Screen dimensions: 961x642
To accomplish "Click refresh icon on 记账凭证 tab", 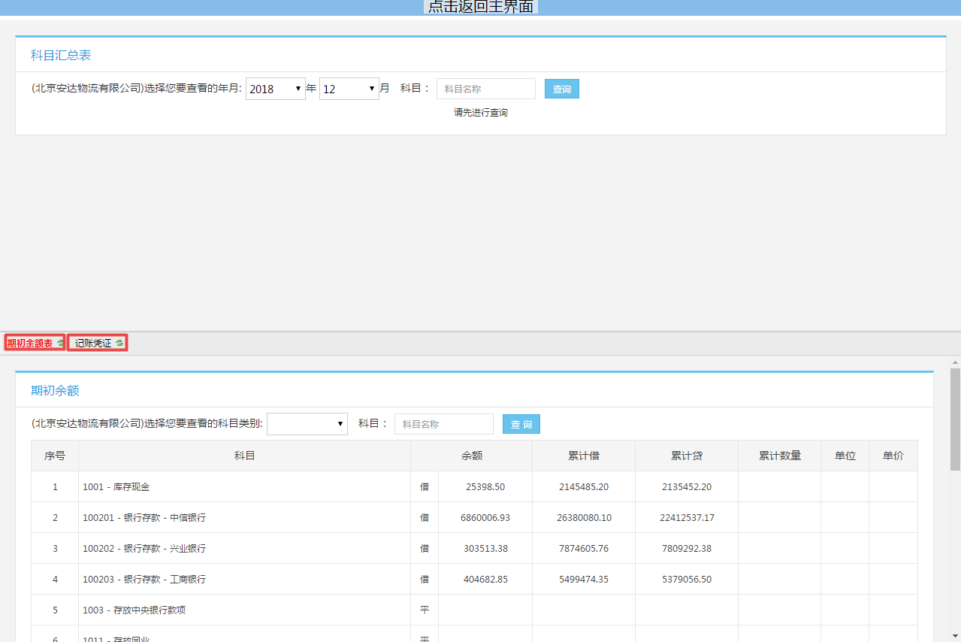I will 119,343.
